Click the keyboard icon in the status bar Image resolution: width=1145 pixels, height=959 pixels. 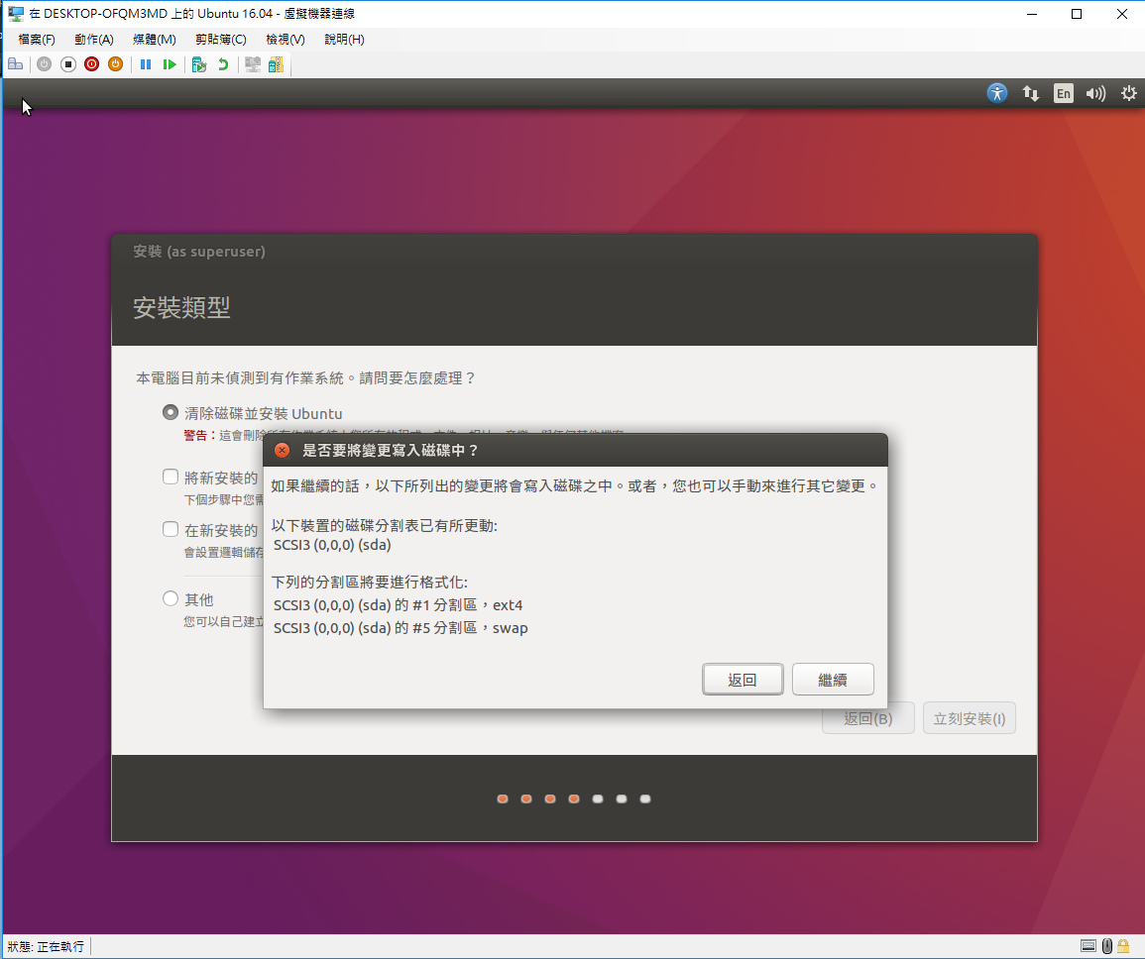(1088, 946)
